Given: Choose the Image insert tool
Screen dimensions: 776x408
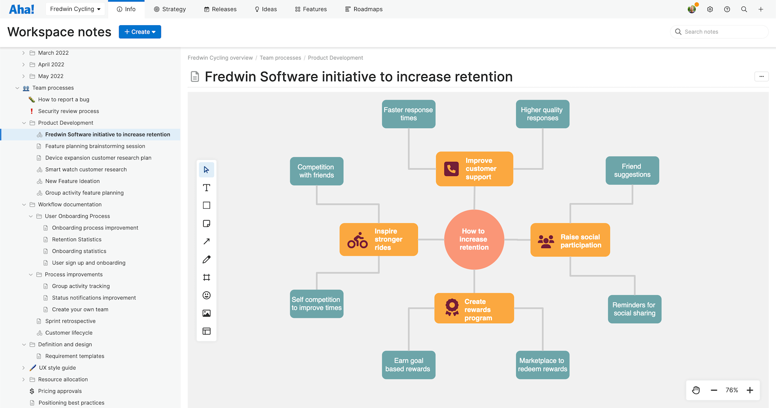Looking at the screenshot, I should click(206, 313).
